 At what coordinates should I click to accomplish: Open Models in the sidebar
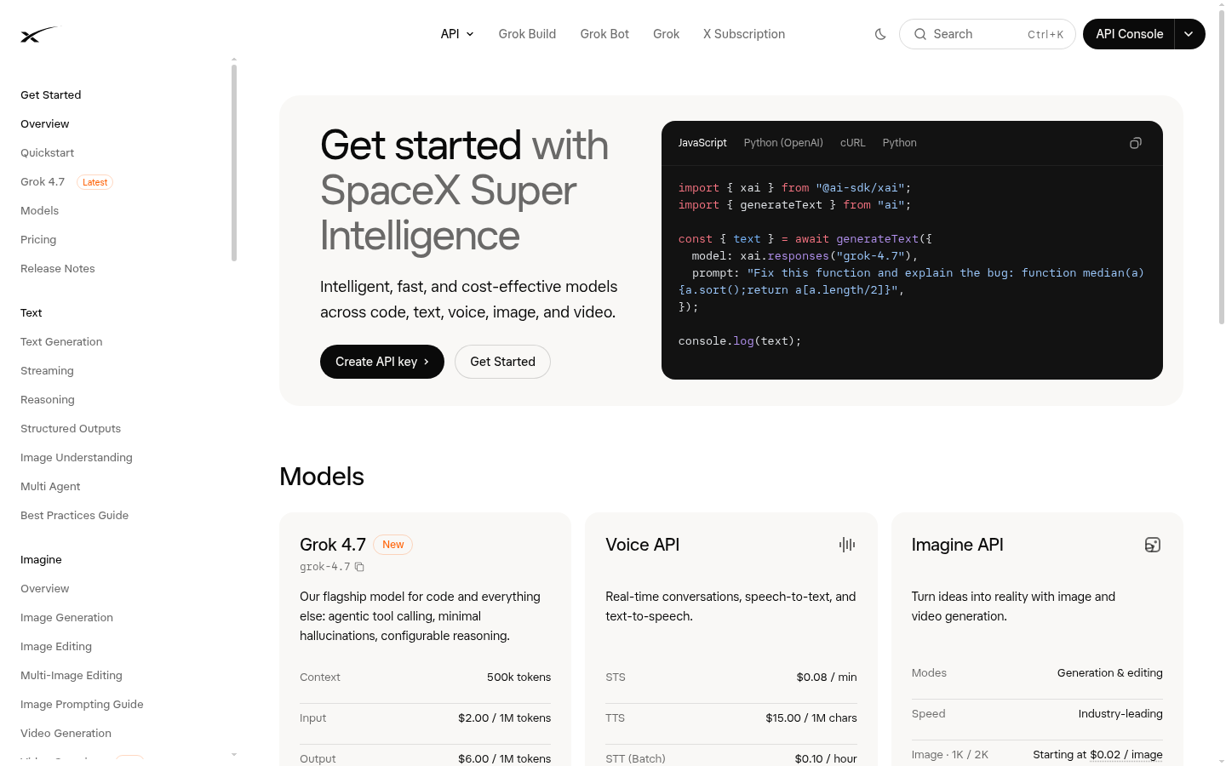pyautogui.click(x=40, y=211)
